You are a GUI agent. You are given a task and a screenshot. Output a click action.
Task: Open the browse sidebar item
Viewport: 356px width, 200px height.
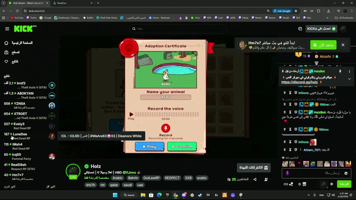(x=12, y=52)
